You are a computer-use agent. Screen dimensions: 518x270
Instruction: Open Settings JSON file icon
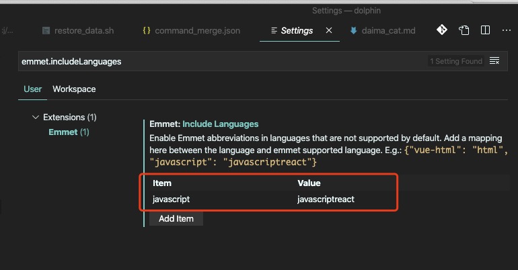pos(464,30)
